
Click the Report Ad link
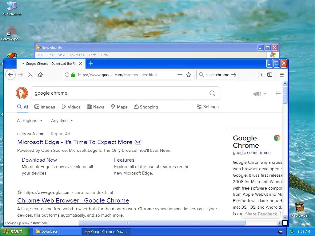click(60, 134)
